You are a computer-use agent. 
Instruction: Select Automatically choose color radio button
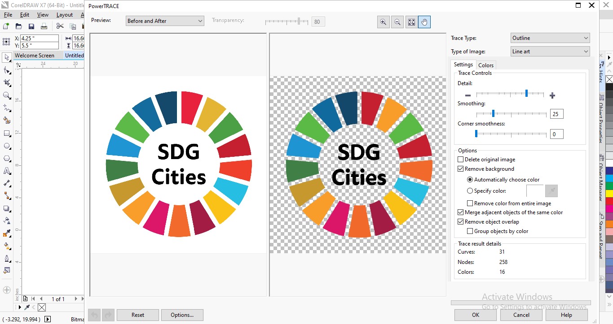(x=470, y=180)
